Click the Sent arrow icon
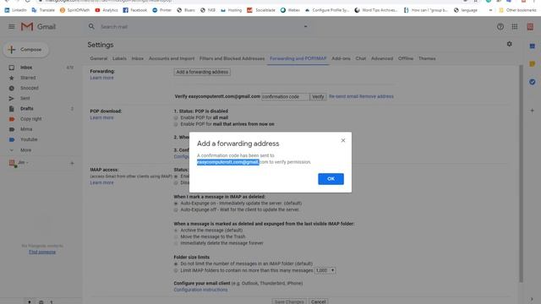 click(11, 98)
